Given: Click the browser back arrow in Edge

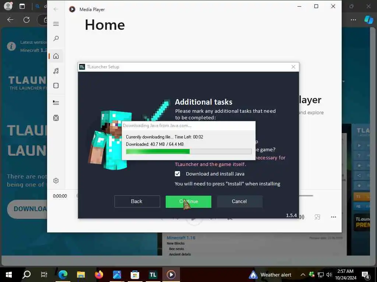Looking at the screenshot, I should (10, 20).
